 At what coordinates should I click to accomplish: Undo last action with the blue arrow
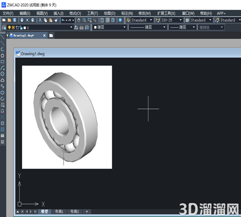pos(63,20)
